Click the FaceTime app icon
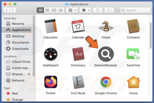 133,54
